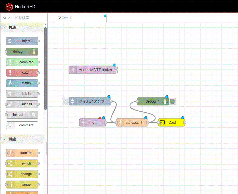
Task: Select the link call node in palette
Action: [x=22, y=104]
